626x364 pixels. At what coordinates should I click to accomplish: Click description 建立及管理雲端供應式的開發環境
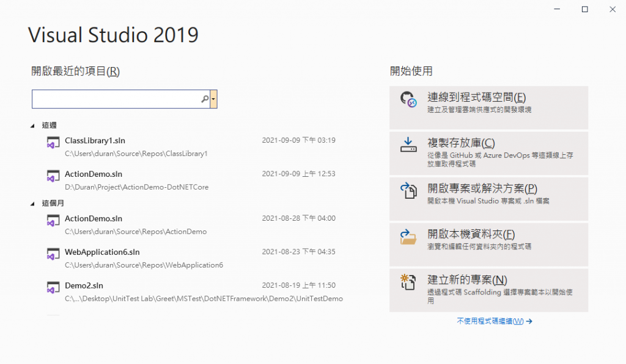[x=479, y=110]
